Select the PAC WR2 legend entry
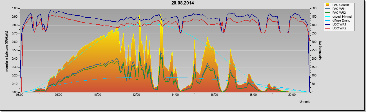366x112 pixels. click(338, 13)
